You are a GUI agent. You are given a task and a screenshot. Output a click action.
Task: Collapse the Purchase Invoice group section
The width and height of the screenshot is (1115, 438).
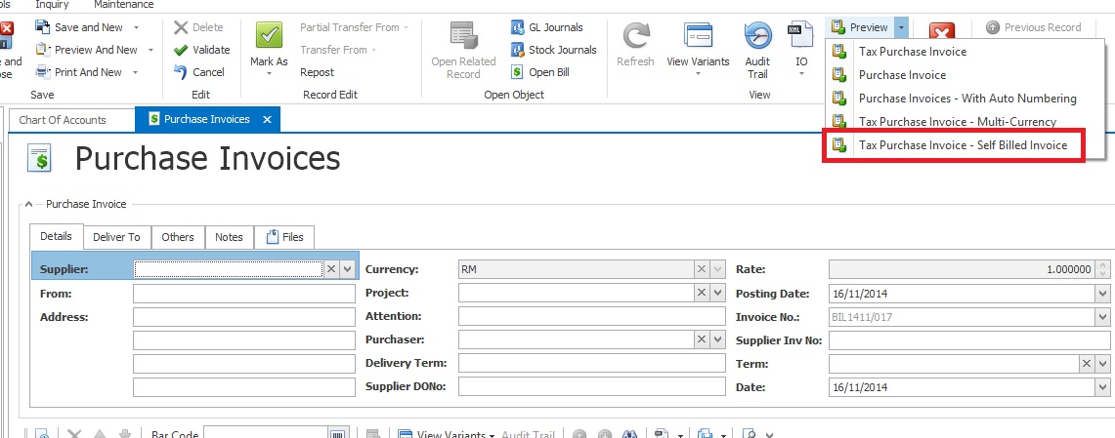[x=28, y=205]
